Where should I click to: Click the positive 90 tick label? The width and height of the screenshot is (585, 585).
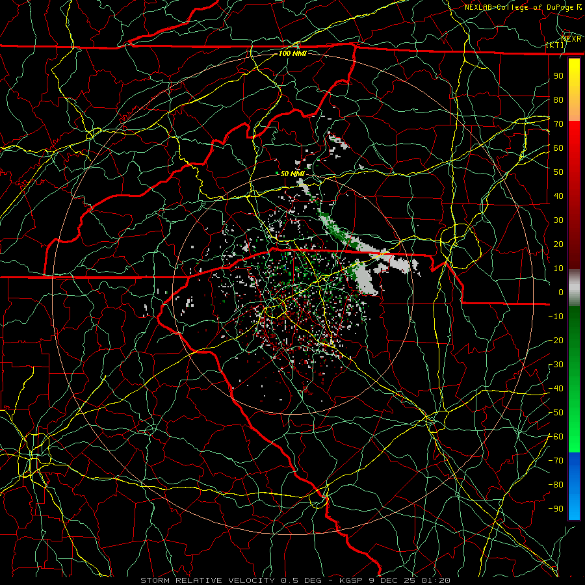click(x=558, y=76)
